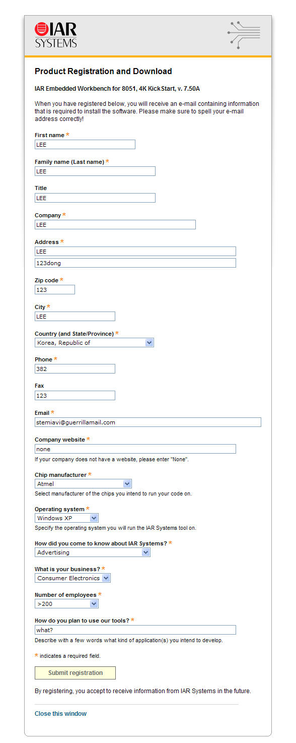Click the IAR Systems logo
This screenshot has width=296, height=743.
(x=56, y=35)
